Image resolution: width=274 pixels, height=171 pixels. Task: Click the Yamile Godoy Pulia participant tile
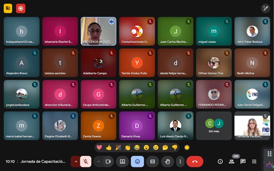137,63
